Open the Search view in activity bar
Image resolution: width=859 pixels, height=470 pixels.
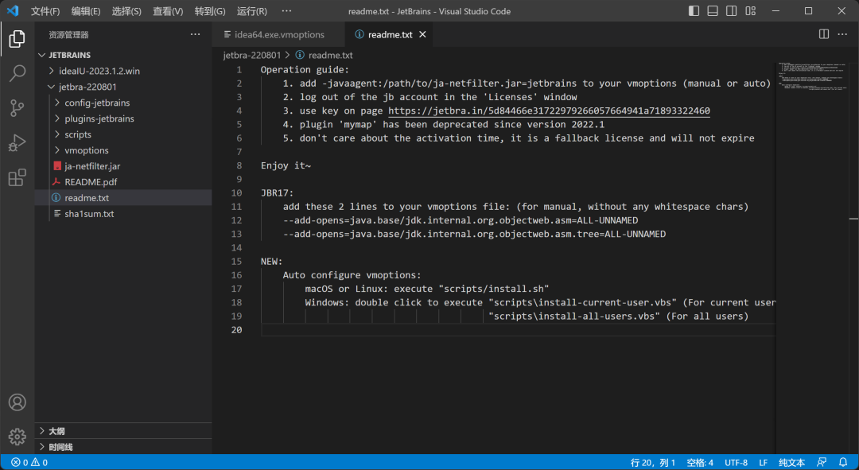(x=17, y=73)
